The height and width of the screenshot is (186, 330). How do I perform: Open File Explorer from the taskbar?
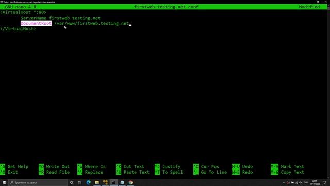click(x=97, y=182)
